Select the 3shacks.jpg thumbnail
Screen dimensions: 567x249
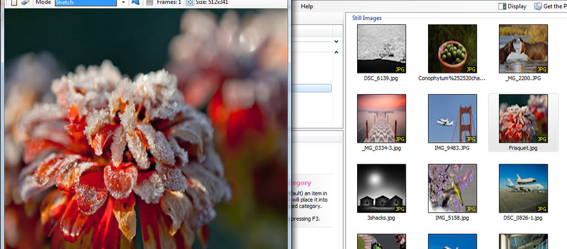tap(381, 188)
